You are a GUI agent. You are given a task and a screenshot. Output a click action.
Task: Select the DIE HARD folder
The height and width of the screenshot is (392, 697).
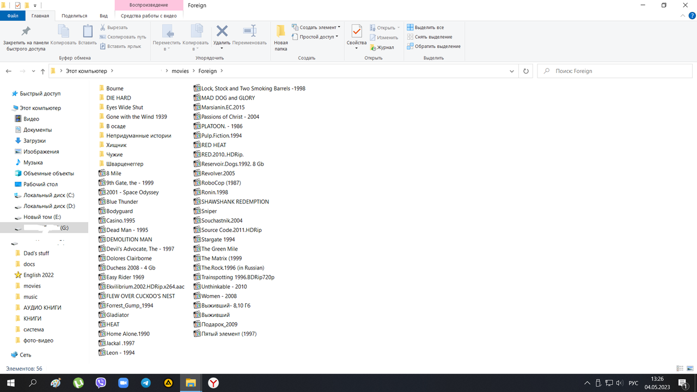pyautogui.click(x=118, y=98)
